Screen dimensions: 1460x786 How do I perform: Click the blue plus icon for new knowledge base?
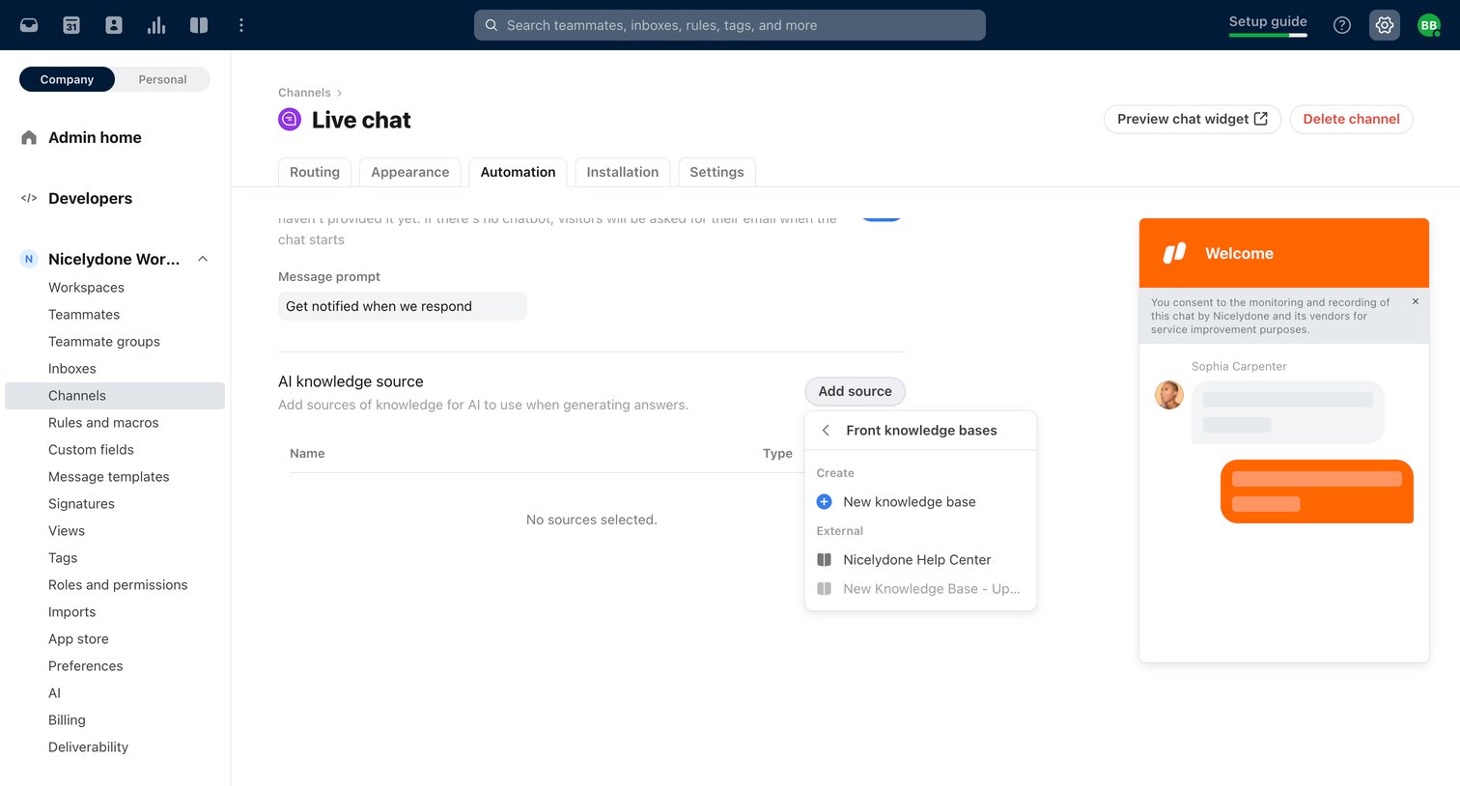coord(825,502)
